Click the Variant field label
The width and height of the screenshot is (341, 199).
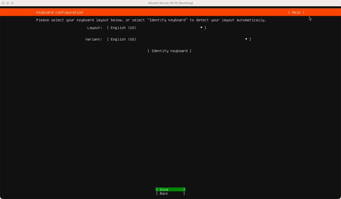pyautogui.click(x=94, y=39)
